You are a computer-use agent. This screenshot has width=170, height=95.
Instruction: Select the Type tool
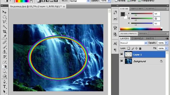click(x=4, y=87)
